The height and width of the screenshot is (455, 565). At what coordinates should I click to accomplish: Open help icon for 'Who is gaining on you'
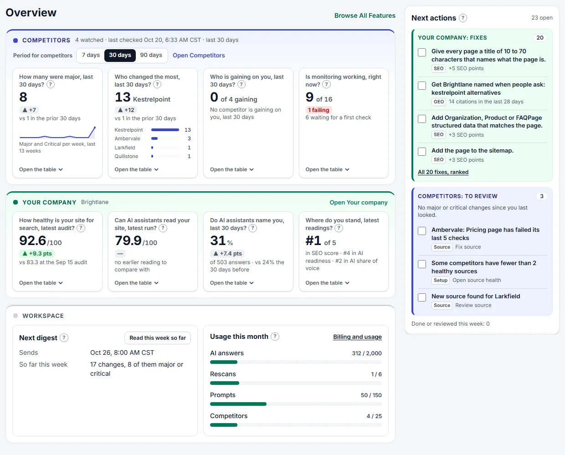[241, 84]
